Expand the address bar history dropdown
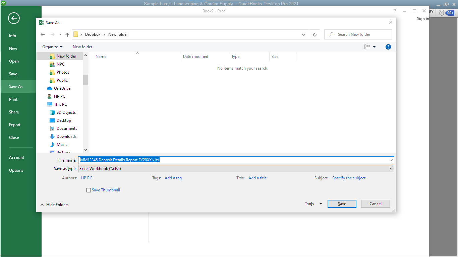The image size is (458, 257). point(304,34)
